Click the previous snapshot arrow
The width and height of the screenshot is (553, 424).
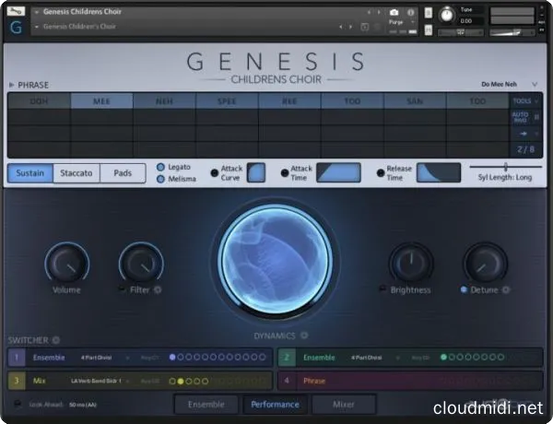[340, 27]
